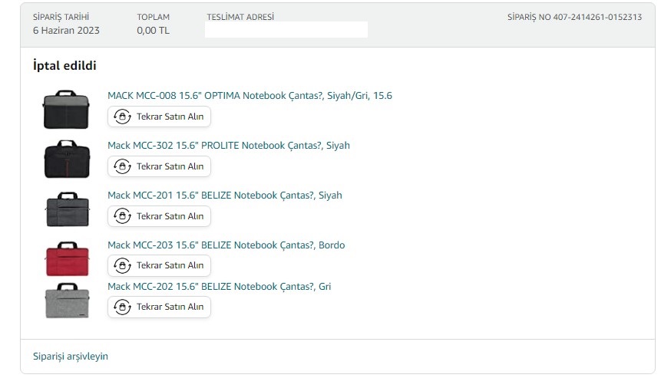Click Tekrar Satın Alın for MCC-202 Gri bag

(159, 307)
